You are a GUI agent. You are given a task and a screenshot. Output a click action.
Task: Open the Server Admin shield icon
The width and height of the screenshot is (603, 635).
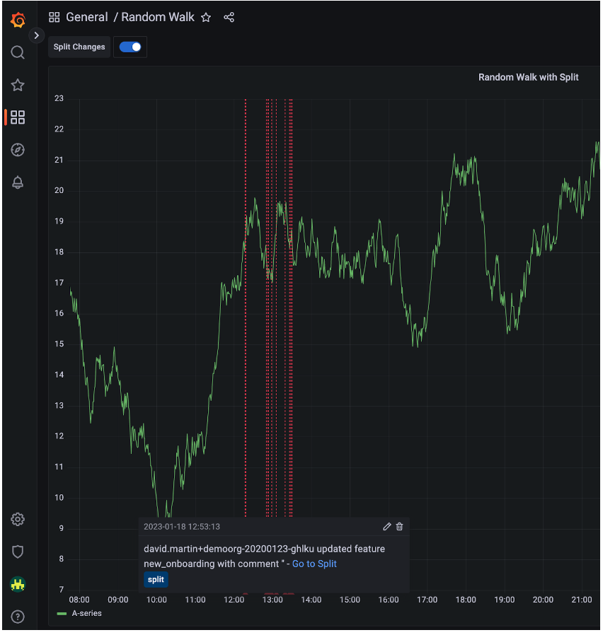click(18, 552)
